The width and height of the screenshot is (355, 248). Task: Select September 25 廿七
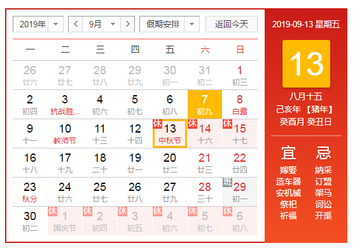[x=100, y=192]
